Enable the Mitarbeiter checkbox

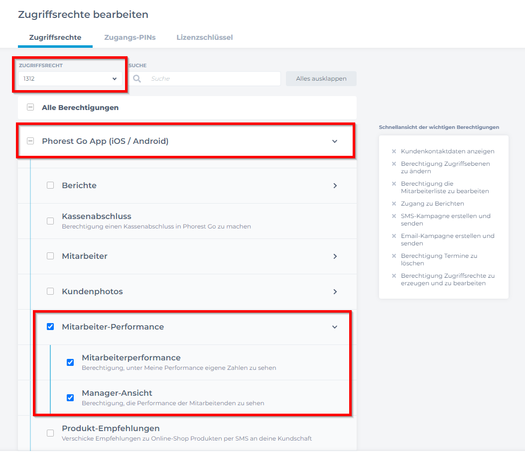[50, 256]
